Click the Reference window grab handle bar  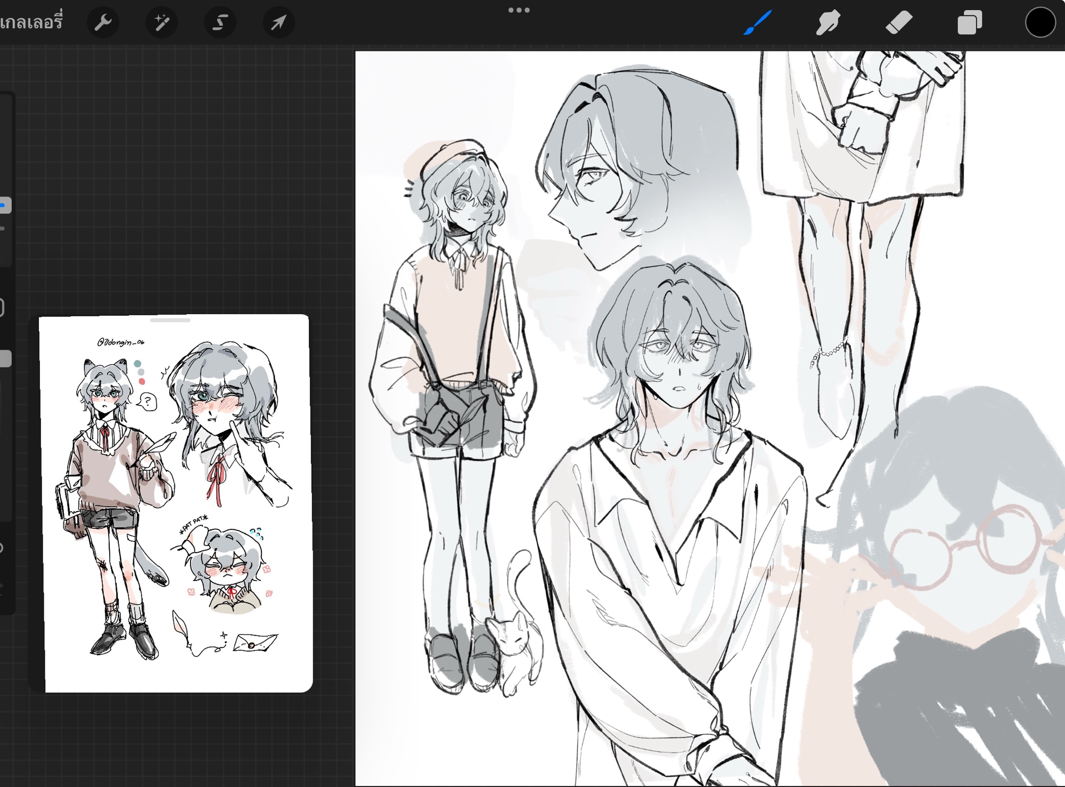[170, 321]
